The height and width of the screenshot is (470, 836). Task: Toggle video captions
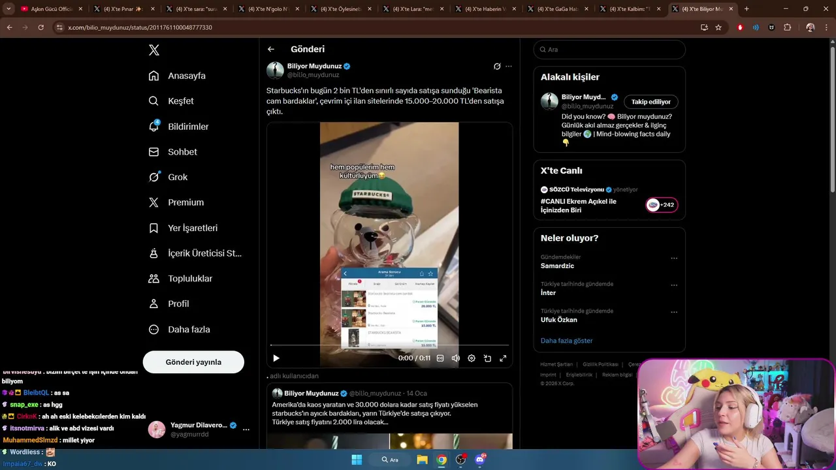coord(440,358)
